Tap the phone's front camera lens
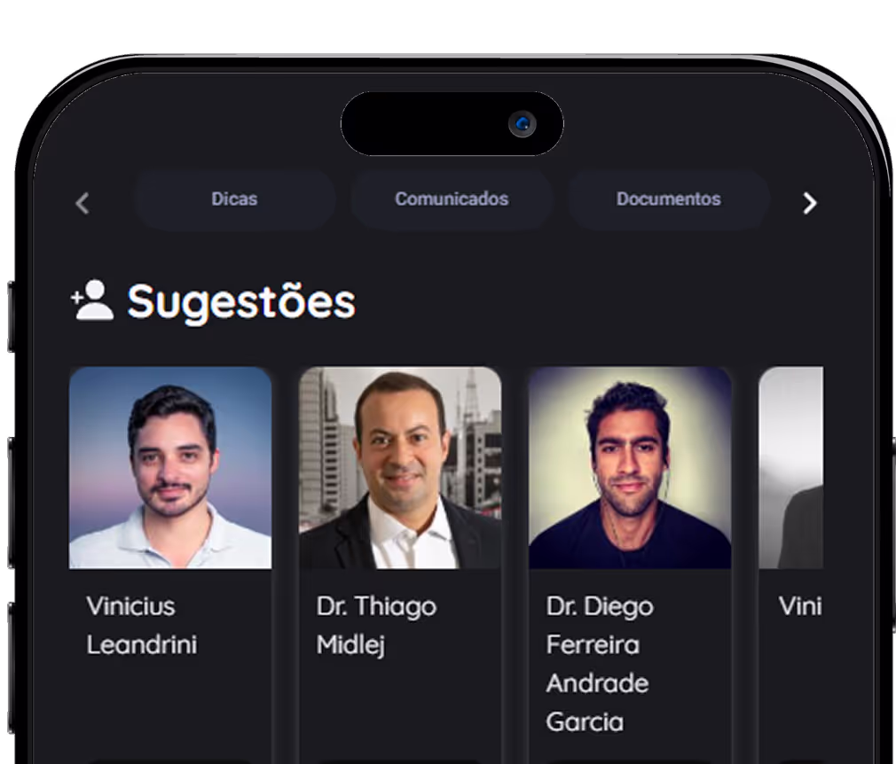Image resolution: width=896 pixels, height=764 pixels. click(x=523, y=124)
